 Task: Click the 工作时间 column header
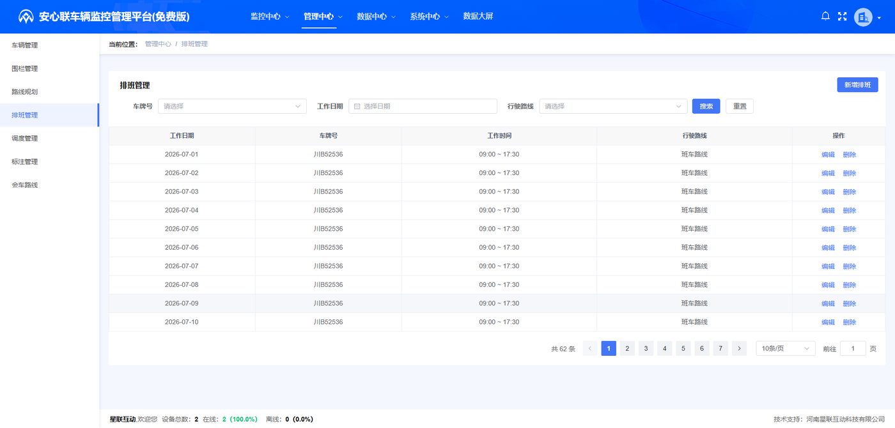[499, 136]
